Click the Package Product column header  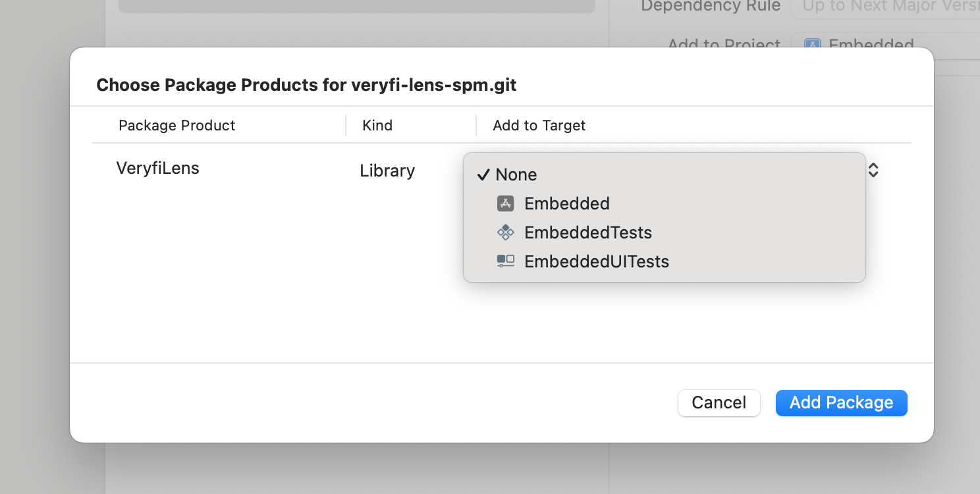pyautogui.click(x=177, y=125)
